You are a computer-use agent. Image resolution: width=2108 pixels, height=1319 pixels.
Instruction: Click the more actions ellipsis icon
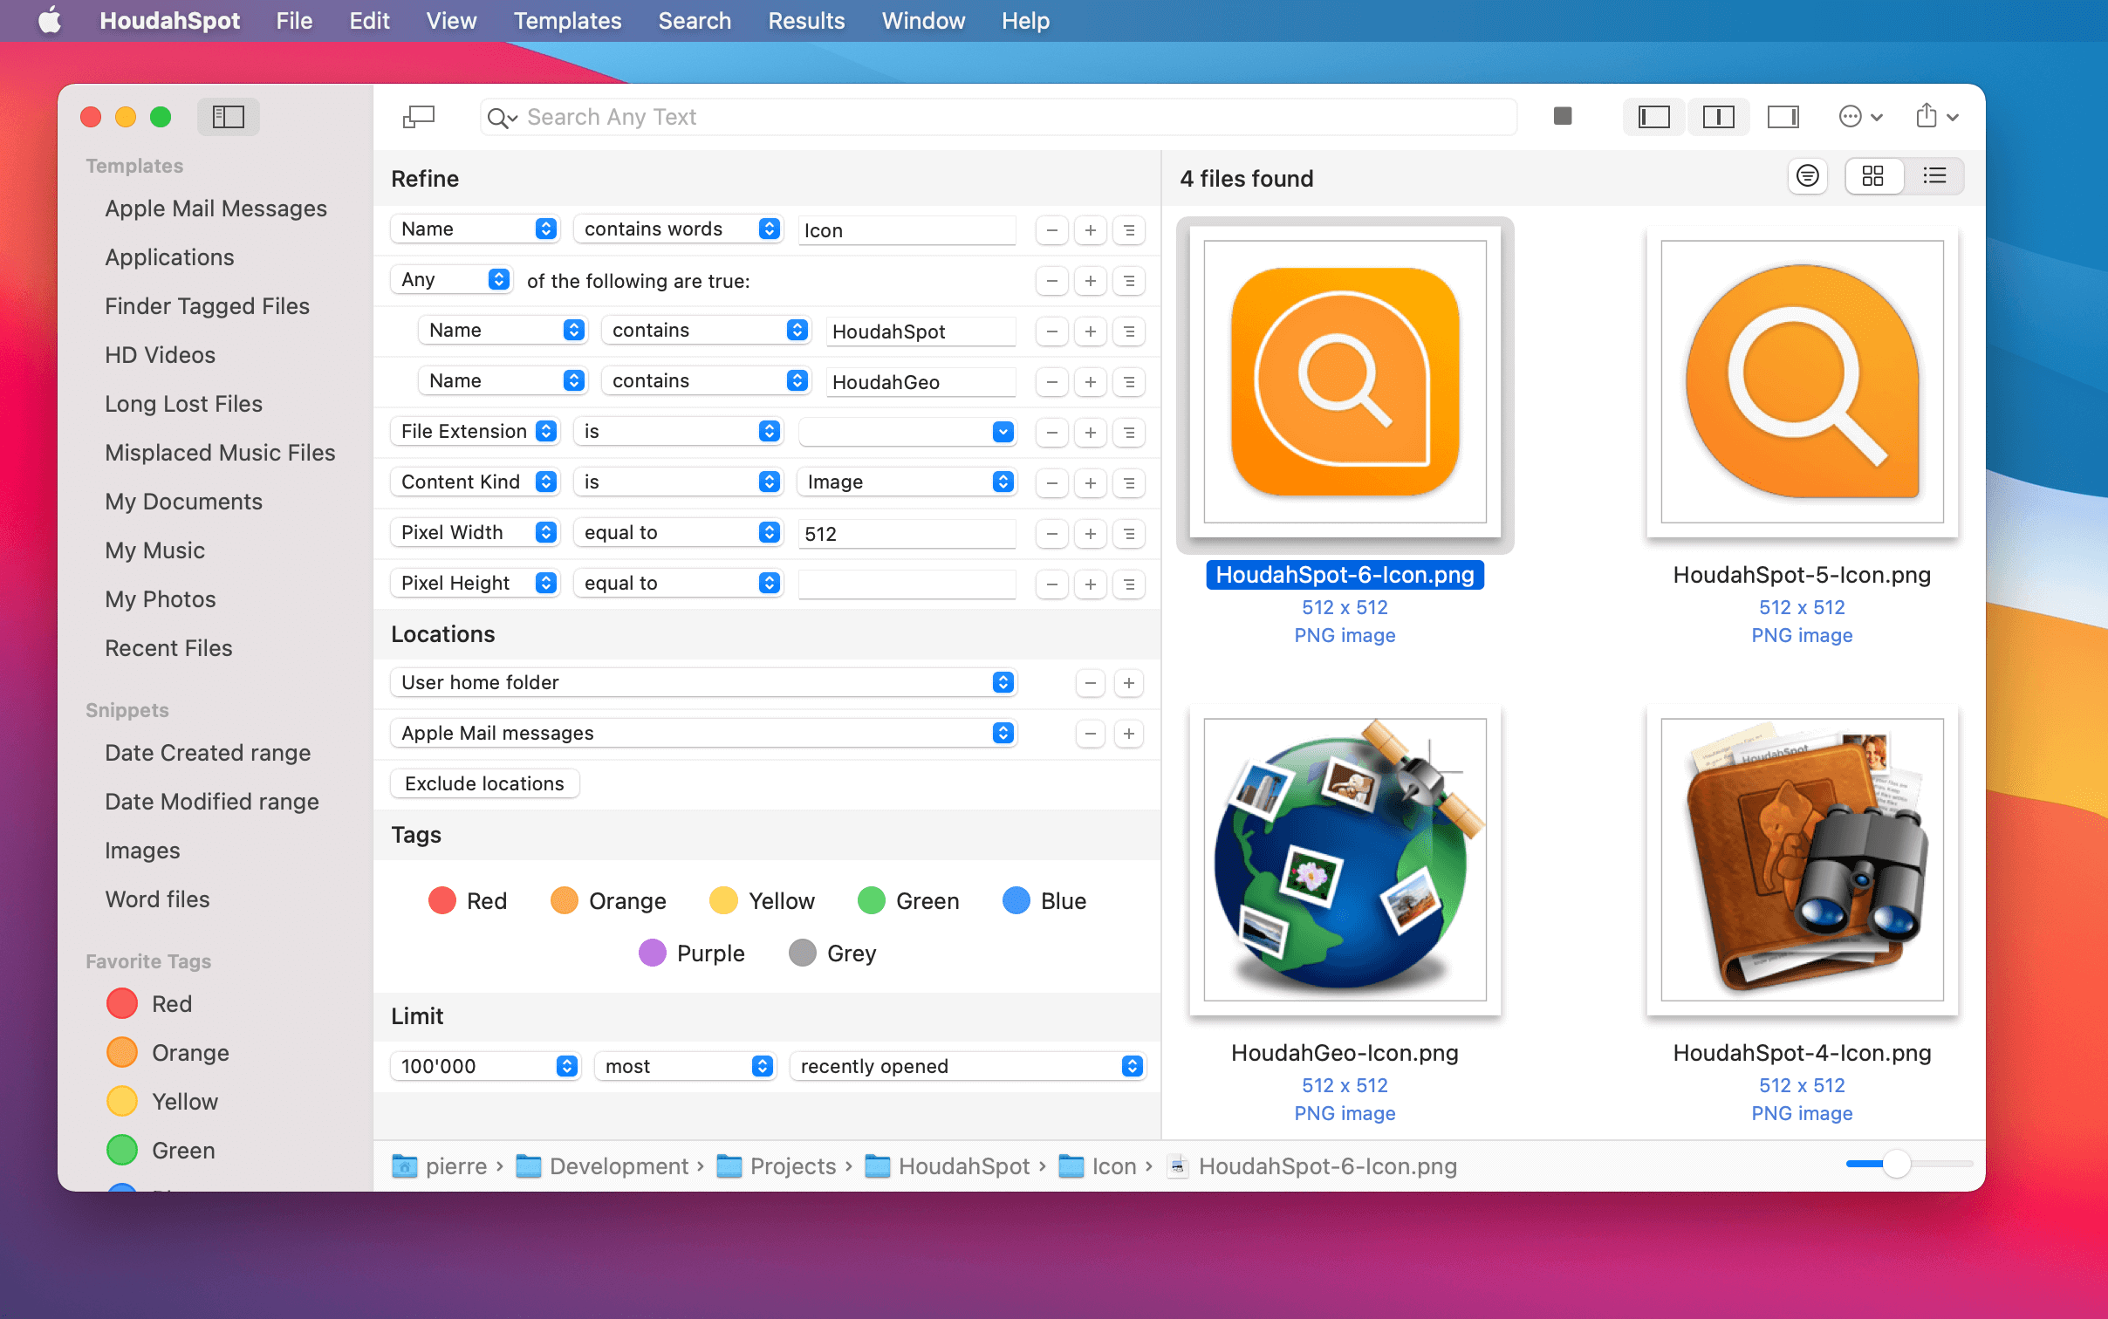(x=1851, y=116)
